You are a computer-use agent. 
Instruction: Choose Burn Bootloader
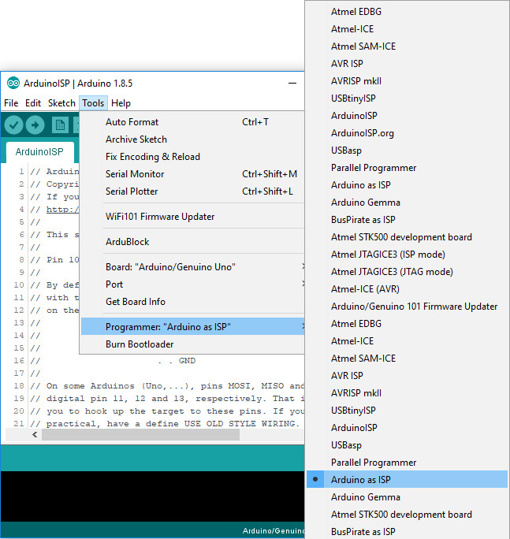click(193, 344)
